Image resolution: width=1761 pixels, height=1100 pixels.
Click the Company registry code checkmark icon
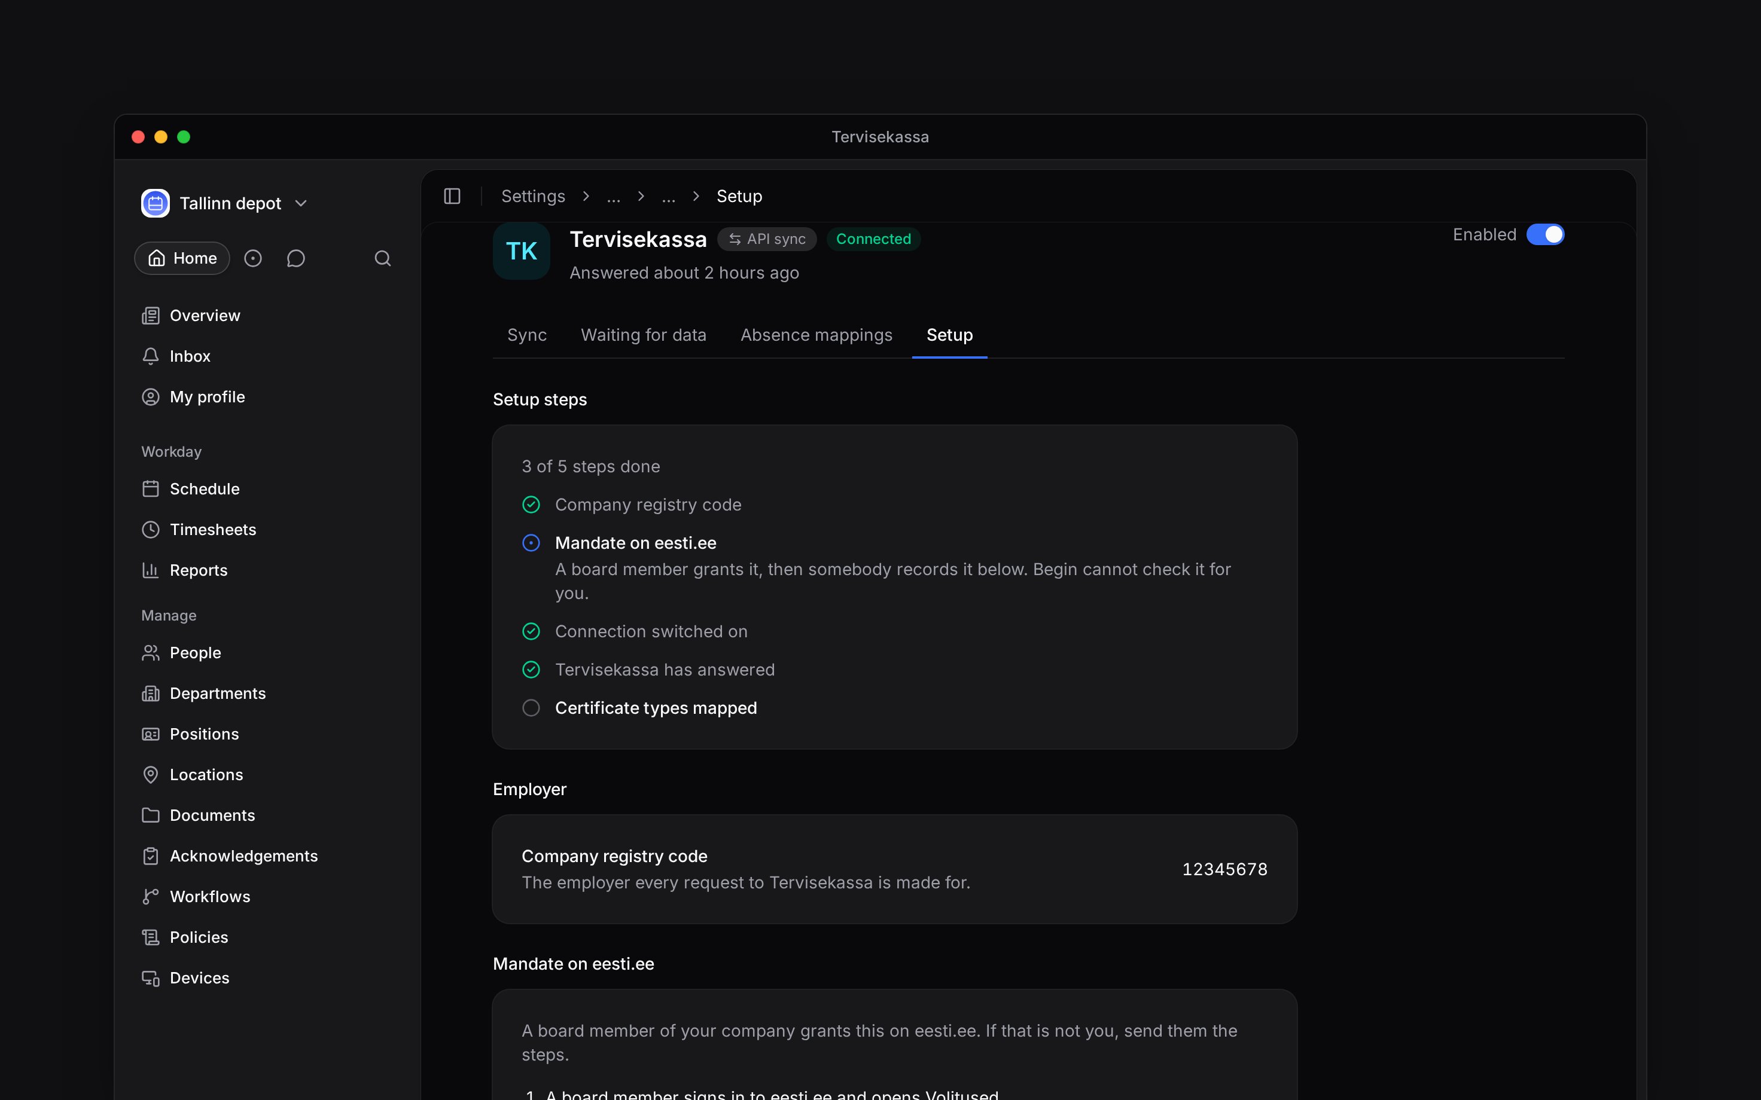[x=531, y=505]
